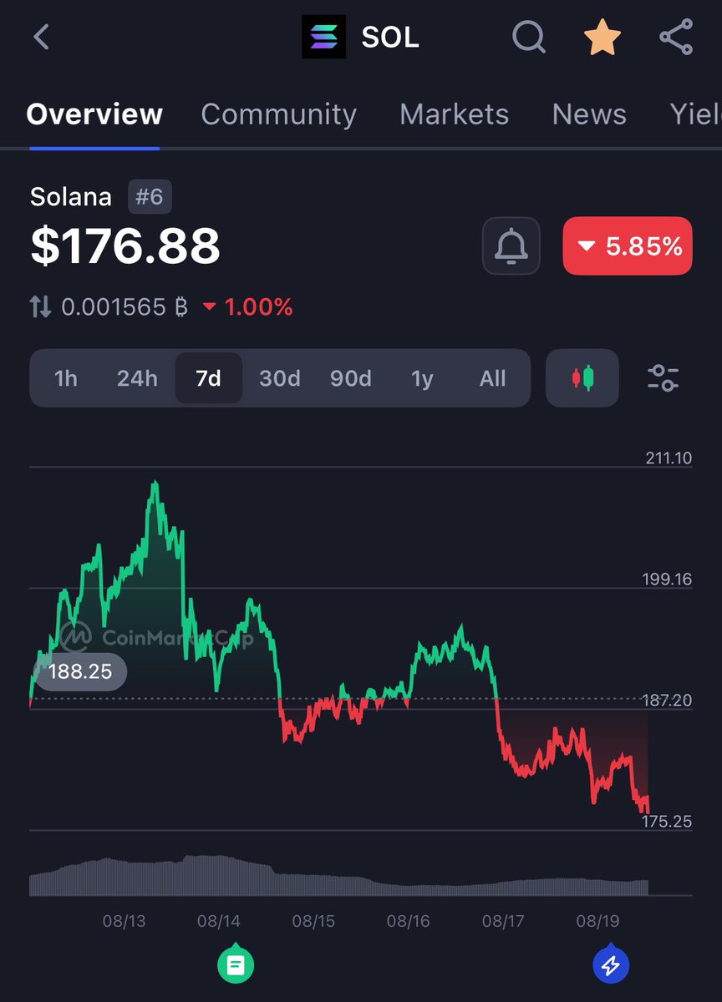Select the 1h time range
The image size is (722, 1002).
click(66, 378)
